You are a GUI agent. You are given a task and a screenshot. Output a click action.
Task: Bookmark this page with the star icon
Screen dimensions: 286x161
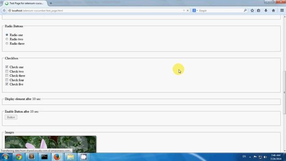click(x=252, y=11)
